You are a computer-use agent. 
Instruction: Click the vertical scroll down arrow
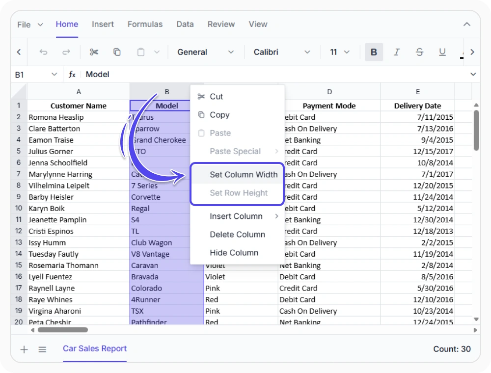(476, 320)
